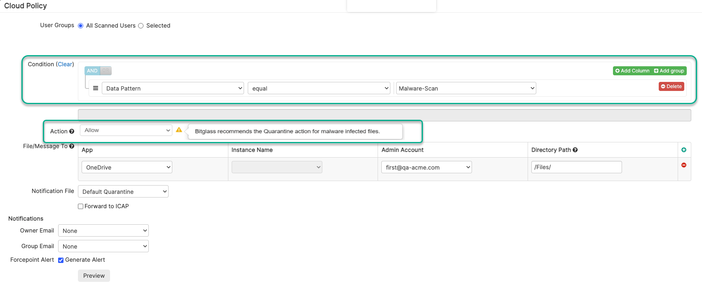Click the red Delete condition button
Screen dimensions: 702x293
pos(671,86)
